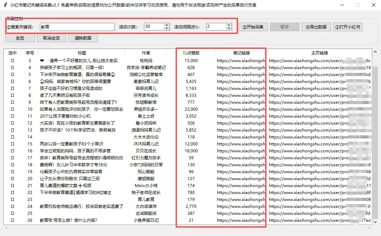This screenshot has height=236, width=381.
Task: Click the 标题 column header
Action: (x=82, y=53)
